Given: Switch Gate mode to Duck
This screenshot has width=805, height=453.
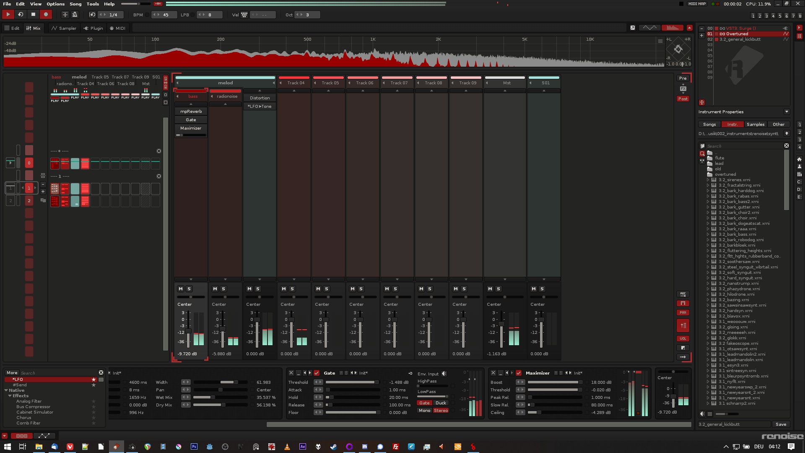Looking at the screenshot, I should click(441, 403).
